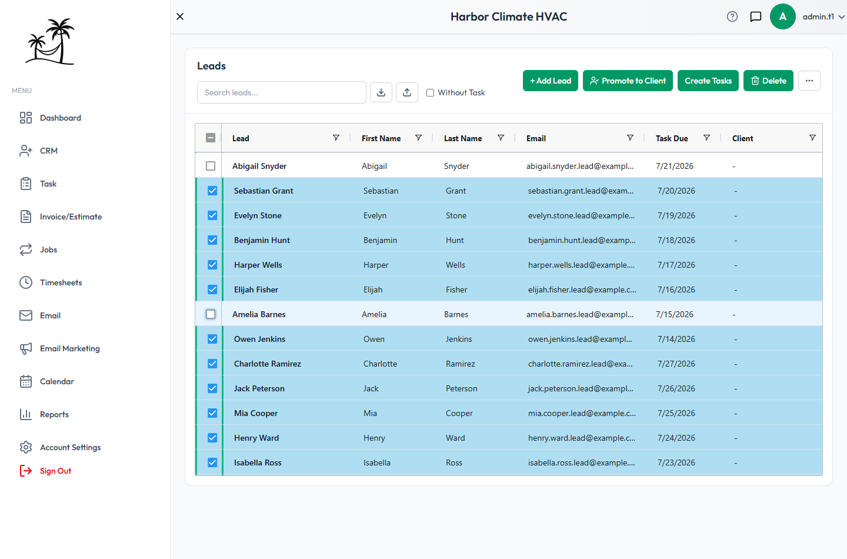Click the upload leads icon button

(x=407, y=92)
